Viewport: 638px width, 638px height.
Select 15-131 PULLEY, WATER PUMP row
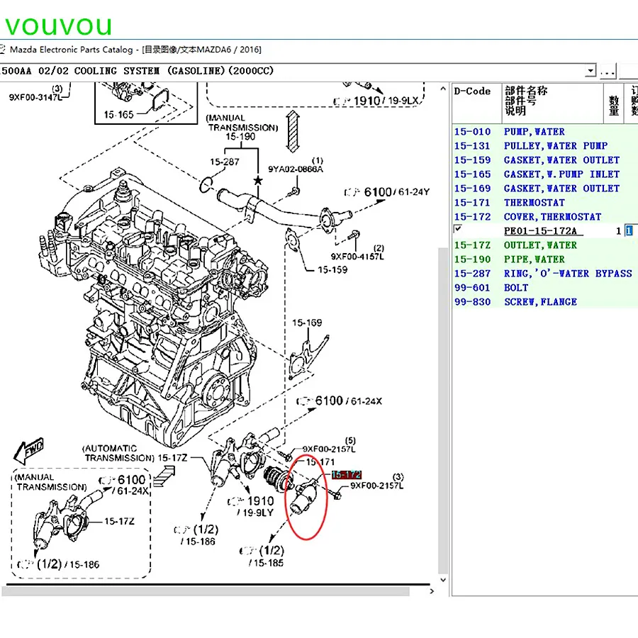pos(545,145)
